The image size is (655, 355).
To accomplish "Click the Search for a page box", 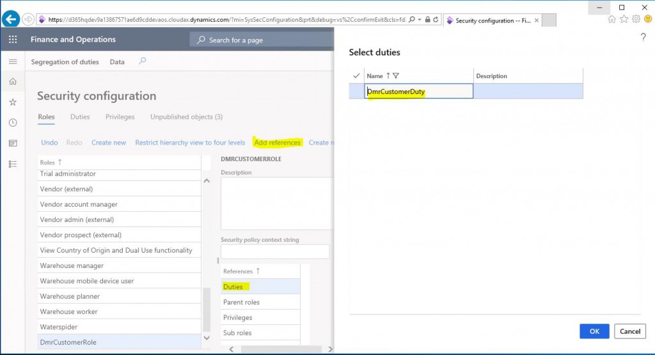I will pyautogui.click(x=262, y=40).
